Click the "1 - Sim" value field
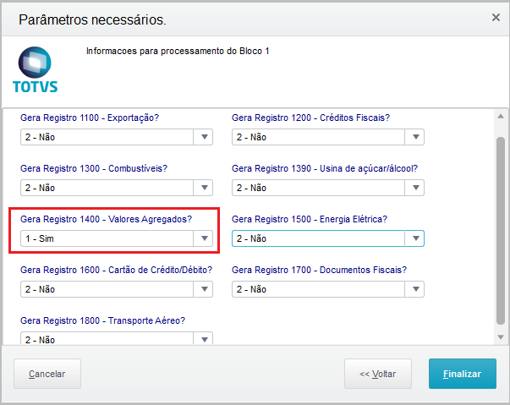This screenshot has width=510, height=405. pos(107,238)
